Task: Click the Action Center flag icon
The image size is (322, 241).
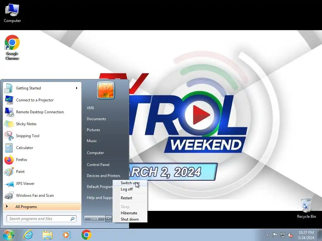Action: tap(275, 235)
